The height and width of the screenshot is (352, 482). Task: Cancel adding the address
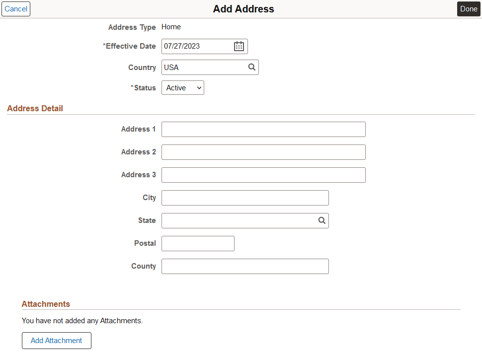tap(15, 9)
